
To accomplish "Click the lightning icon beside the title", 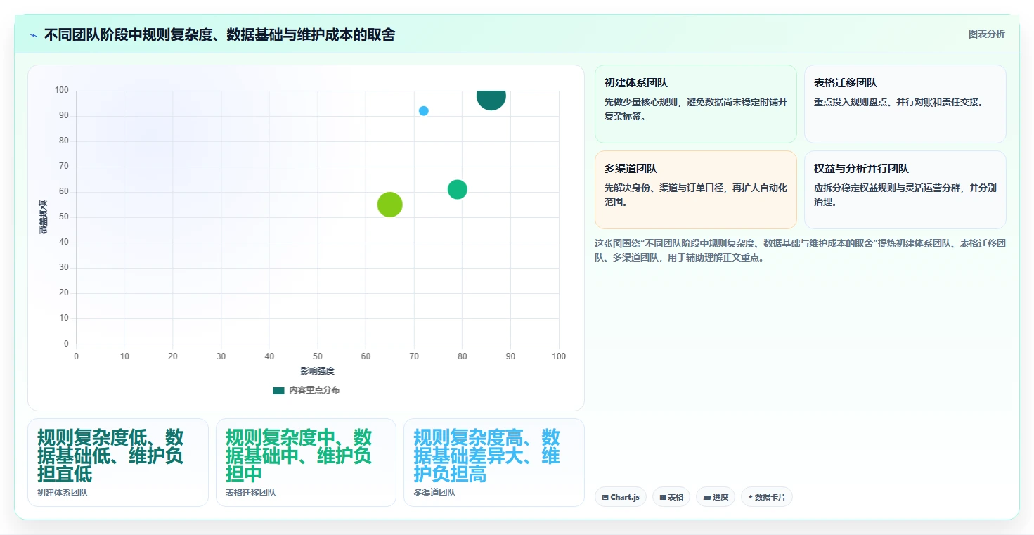I will 34,35.
